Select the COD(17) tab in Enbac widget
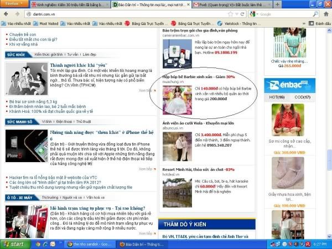 (303, 97)
